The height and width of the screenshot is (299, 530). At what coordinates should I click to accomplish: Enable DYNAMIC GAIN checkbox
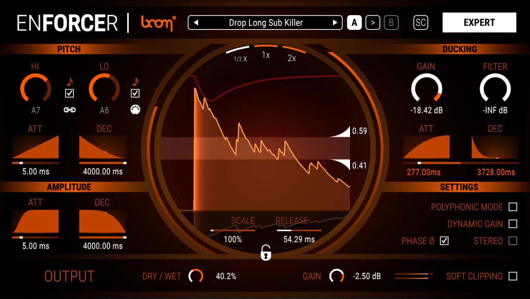(513, 224)
